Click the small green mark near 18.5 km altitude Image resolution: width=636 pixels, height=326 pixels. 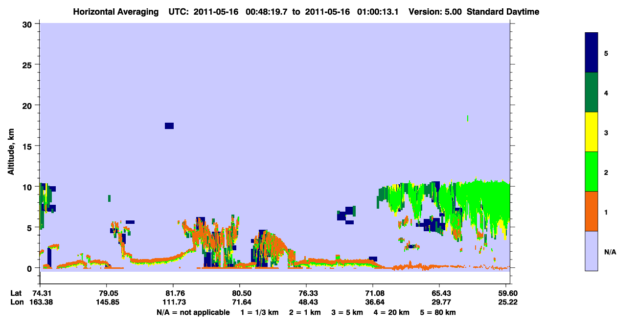pyautogui.click(x=468, y=118)
